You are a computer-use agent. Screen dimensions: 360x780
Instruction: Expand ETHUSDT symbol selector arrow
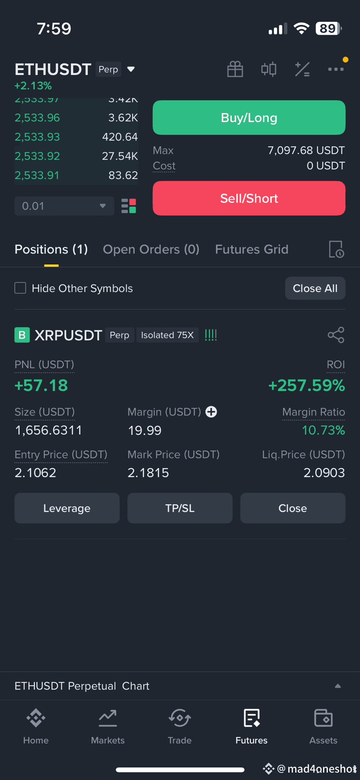click(131, 69)
